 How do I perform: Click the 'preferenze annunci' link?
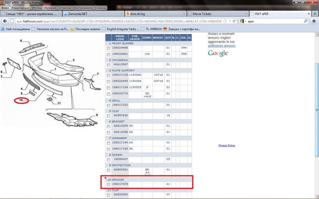coord(221,46)
